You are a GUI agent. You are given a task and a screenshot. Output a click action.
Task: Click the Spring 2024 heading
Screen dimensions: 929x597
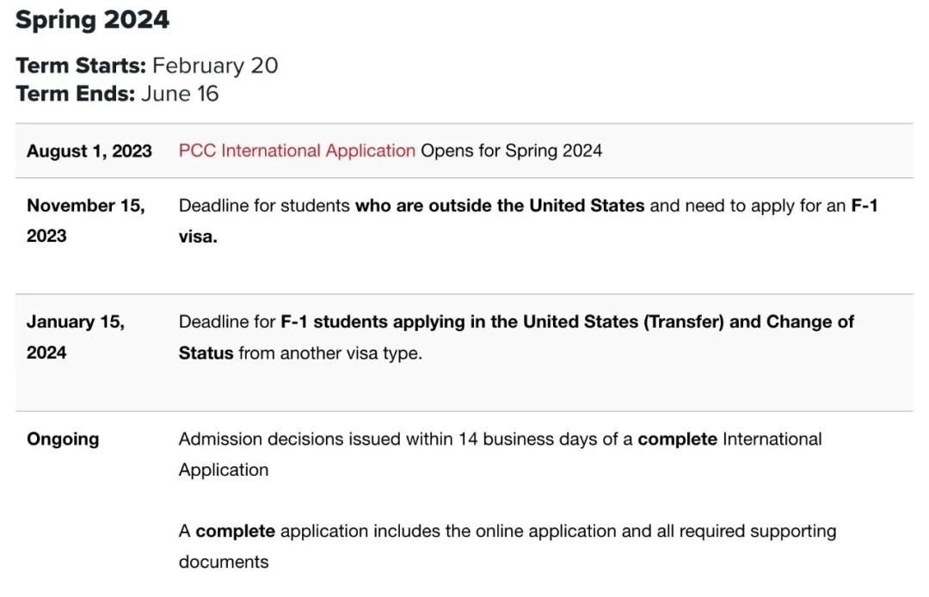coord(92,20)
